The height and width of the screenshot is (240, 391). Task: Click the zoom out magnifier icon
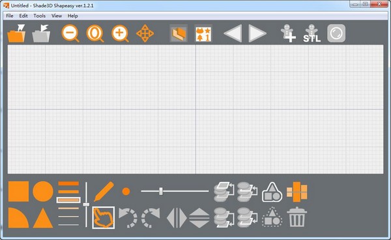click(70, 33)
